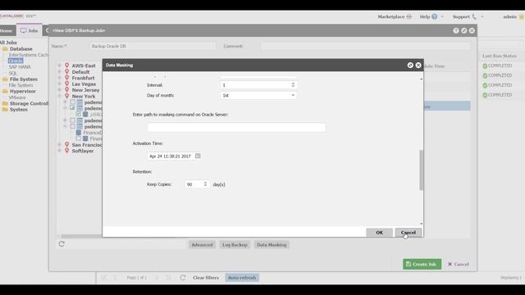This screenshot has width=525, height=295.
Task: Click the Last Run Status column header
Action: [500, 56]
